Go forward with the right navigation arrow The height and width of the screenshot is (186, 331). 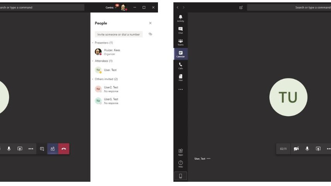(x=184, y=7)
